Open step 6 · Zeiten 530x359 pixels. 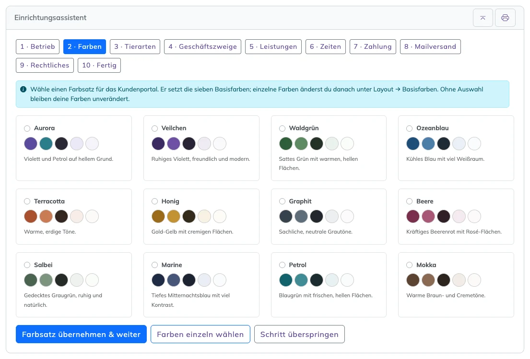click(x=326, y=46)
